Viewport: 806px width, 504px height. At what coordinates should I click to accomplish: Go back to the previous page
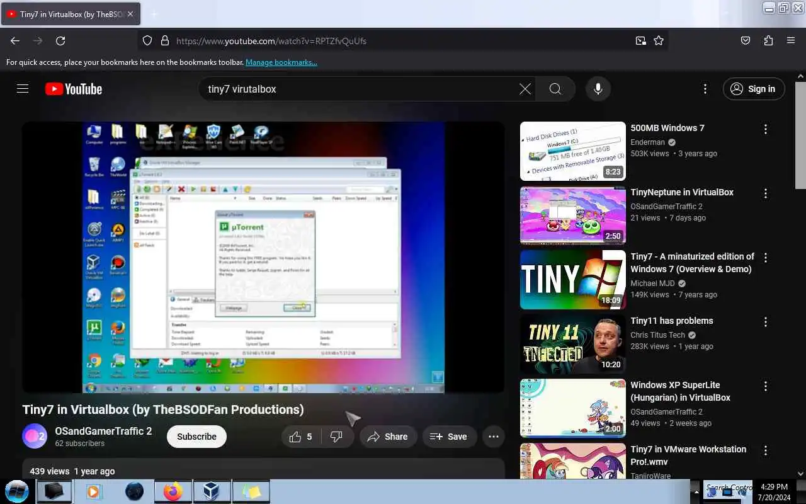[x=15, y=41]
